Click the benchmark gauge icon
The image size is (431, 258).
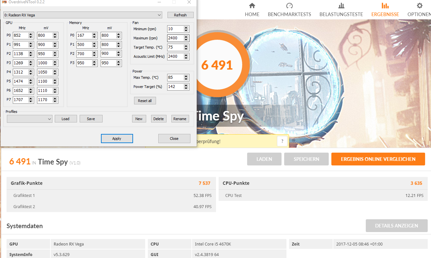(x=289, y=6)
